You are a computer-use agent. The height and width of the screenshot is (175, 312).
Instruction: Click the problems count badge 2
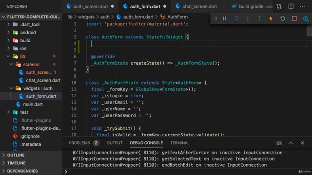tap(96, 143)
